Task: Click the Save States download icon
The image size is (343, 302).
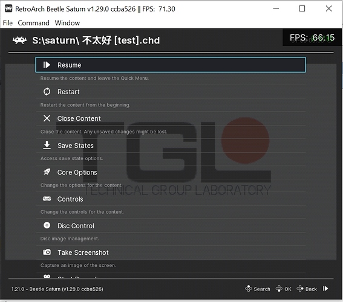Action: (x=47, y=145)
